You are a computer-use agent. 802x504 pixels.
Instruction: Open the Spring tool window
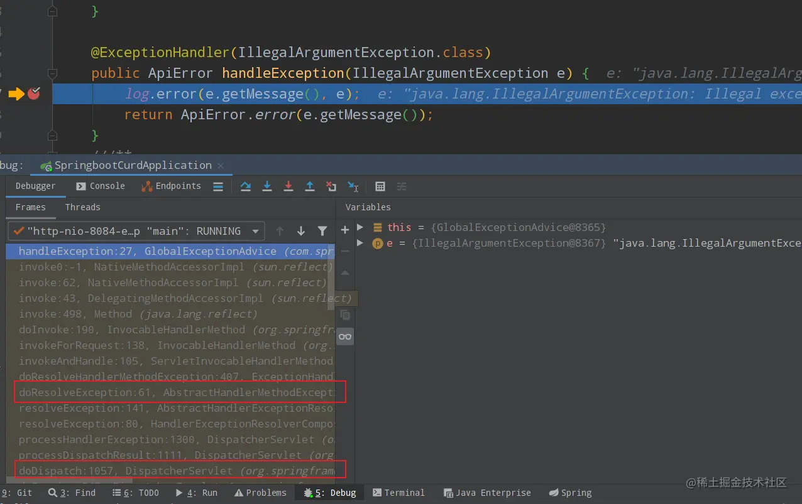pyautogui.click(x=570, y=493)
